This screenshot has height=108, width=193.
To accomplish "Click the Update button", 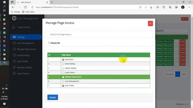I will pos(52,97).
